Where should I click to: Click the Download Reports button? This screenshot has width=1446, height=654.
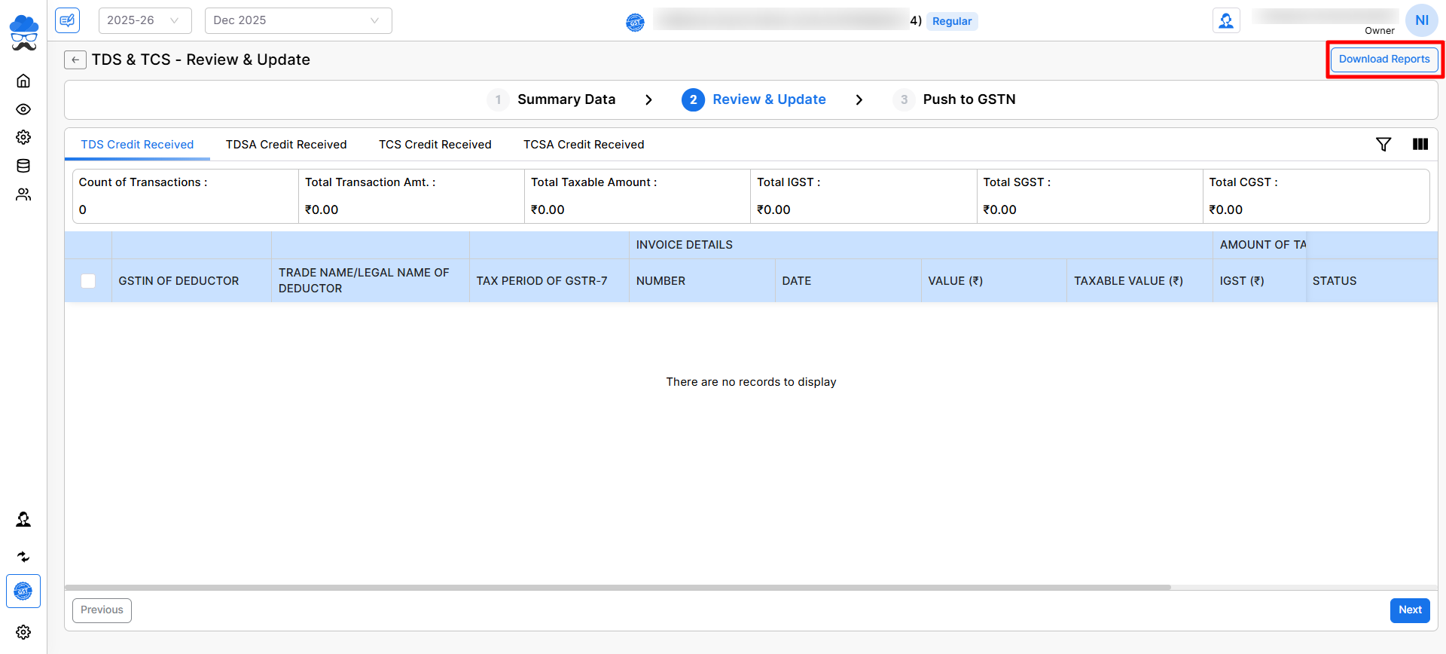tap(1383, 60)
